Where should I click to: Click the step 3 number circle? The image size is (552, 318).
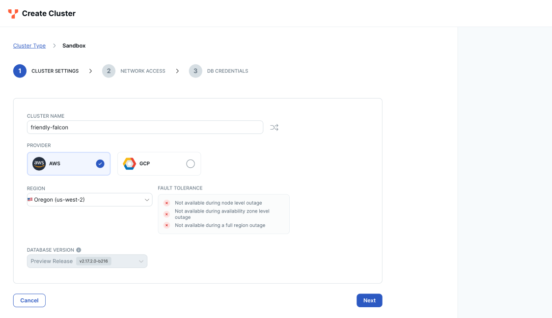195,71
